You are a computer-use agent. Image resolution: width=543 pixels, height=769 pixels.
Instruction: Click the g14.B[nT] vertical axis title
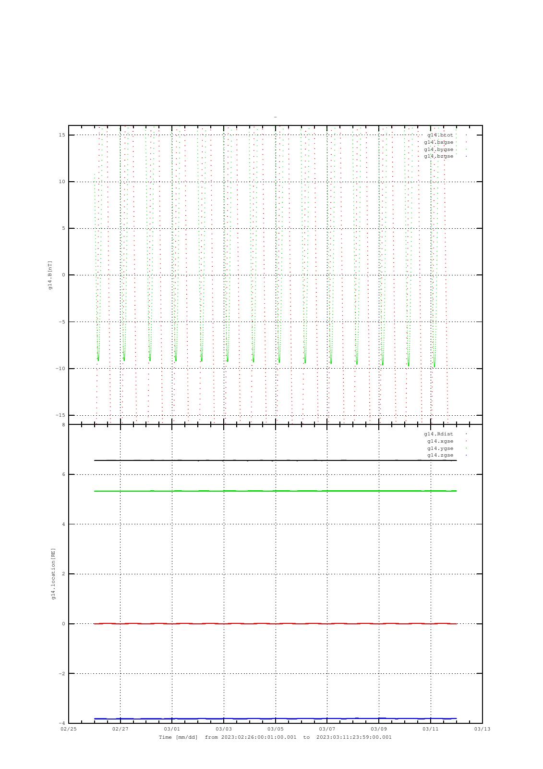click(x=50, y=275)
